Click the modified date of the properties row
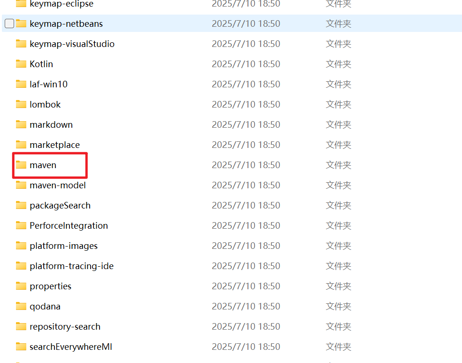Image resolution: width=462 pixels, height=363 pixels. click(x=246, y=286)
